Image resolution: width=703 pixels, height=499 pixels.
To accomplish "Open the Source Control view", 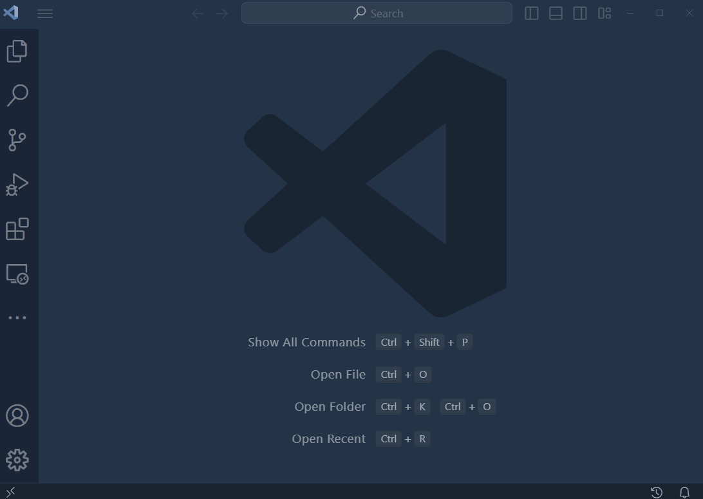I will 17,140.
